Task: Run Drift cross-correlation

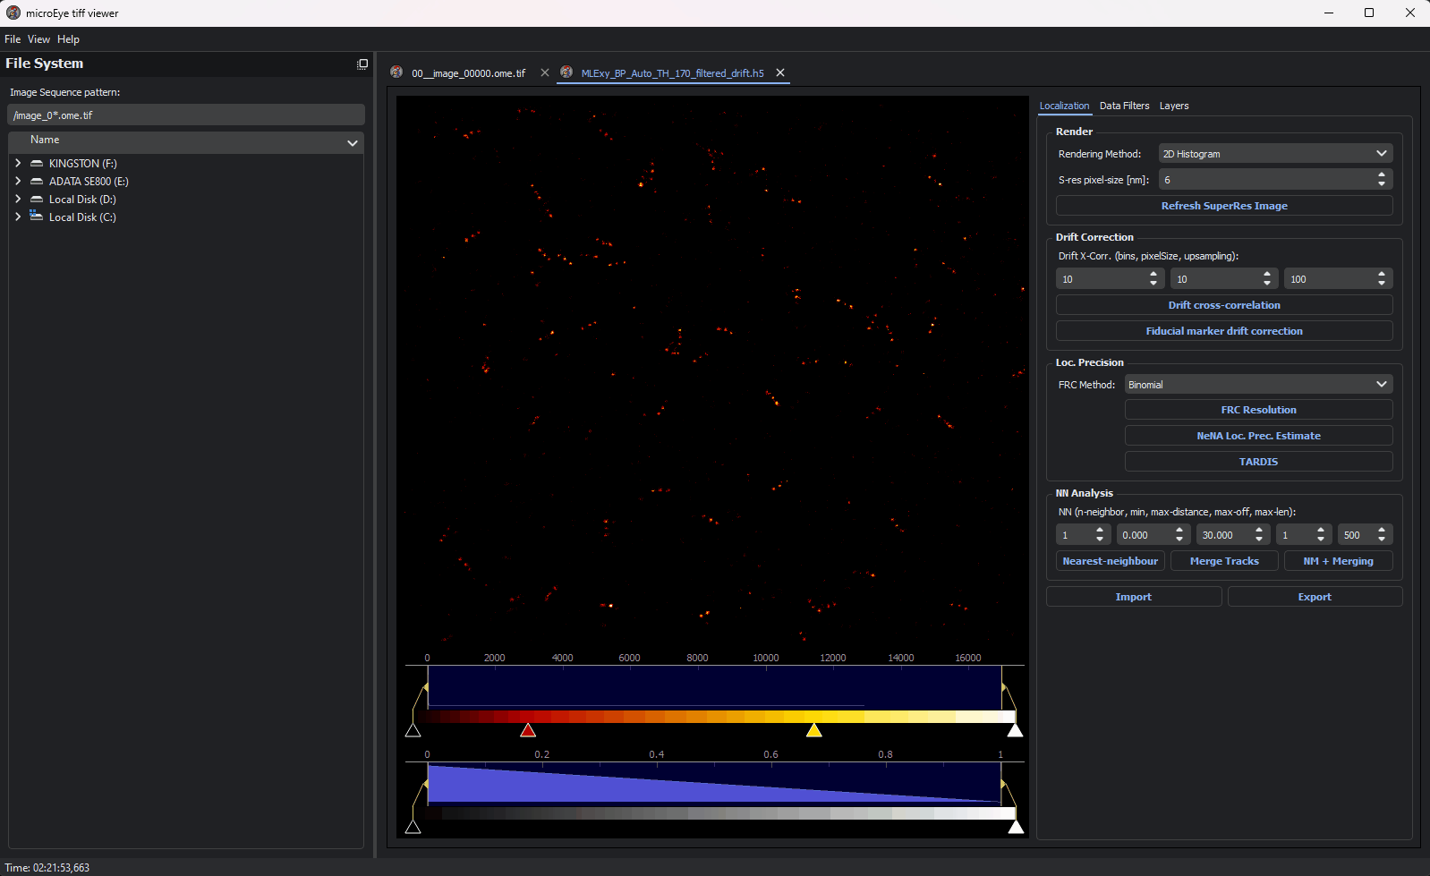Action: tap(1223, 305)
